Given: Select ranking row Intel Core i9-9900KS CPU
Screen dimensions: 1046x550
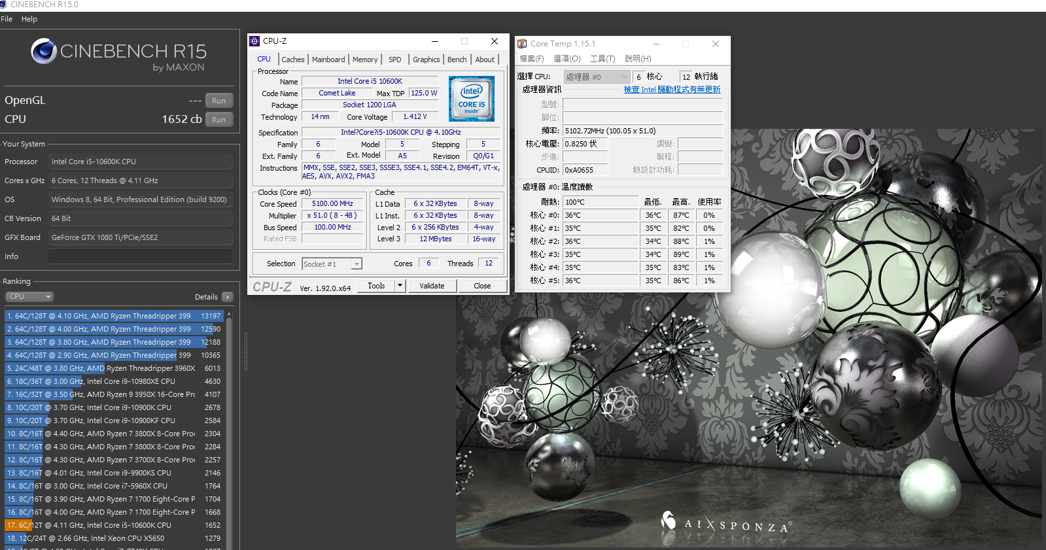Looking at the screenshot, I should pyautogui.click(x=114, y=473).
